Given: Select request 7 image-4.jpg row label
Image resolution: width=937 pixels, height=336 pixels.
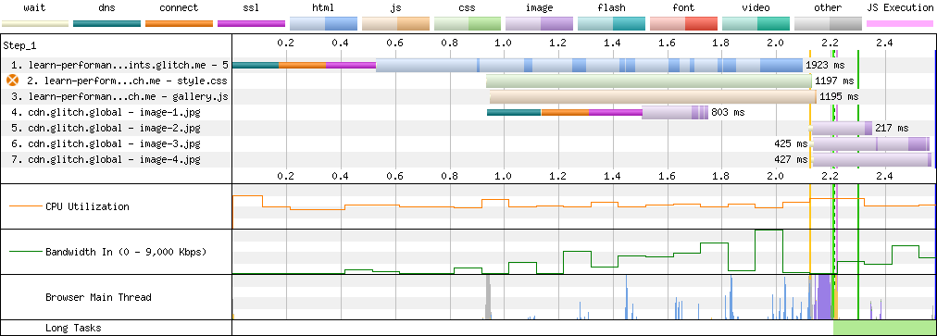Looking at the screenshot, I should [106, 159].
